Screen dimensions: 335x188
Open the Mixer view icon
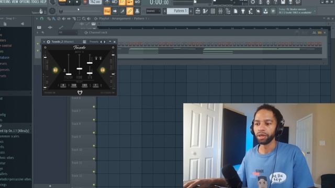pos(220,11)
